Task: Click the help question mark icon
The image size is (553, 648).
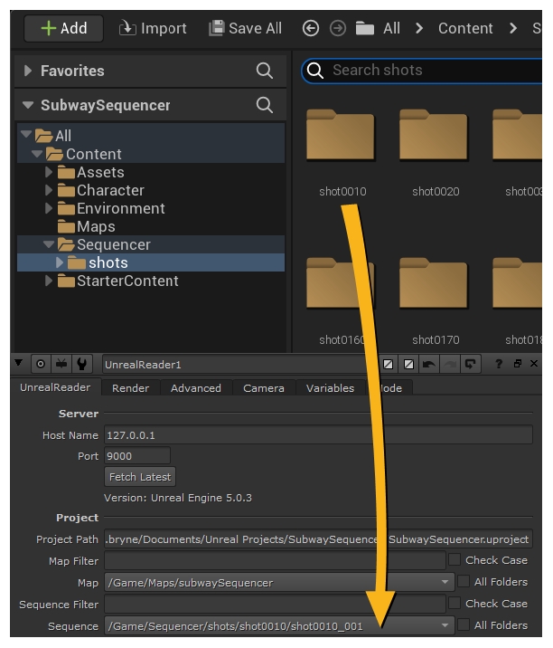Action: point(498,365)
